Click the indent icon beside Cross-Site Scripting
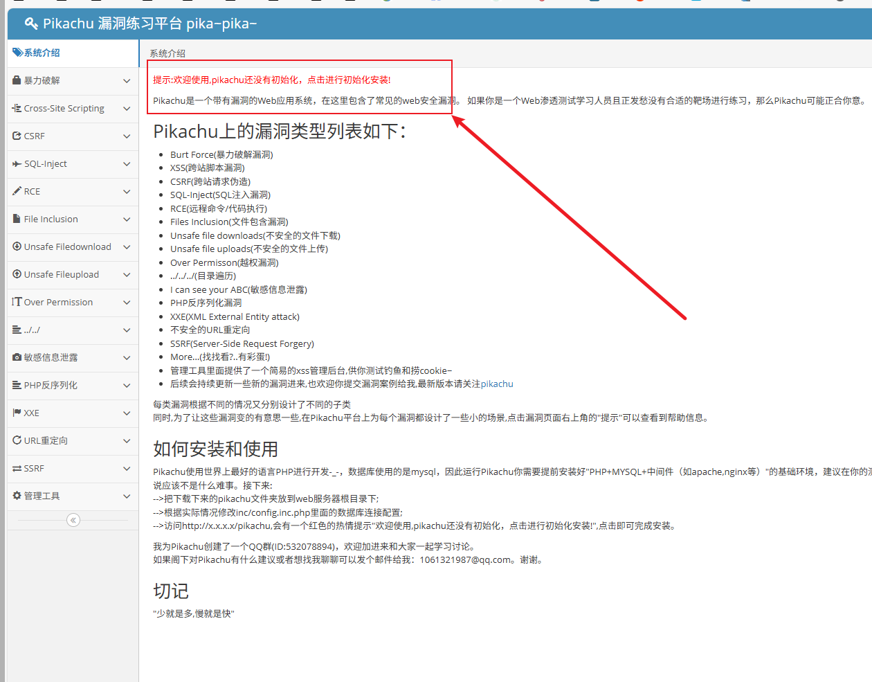Screen dimensions: 872x682 point(17,108)
